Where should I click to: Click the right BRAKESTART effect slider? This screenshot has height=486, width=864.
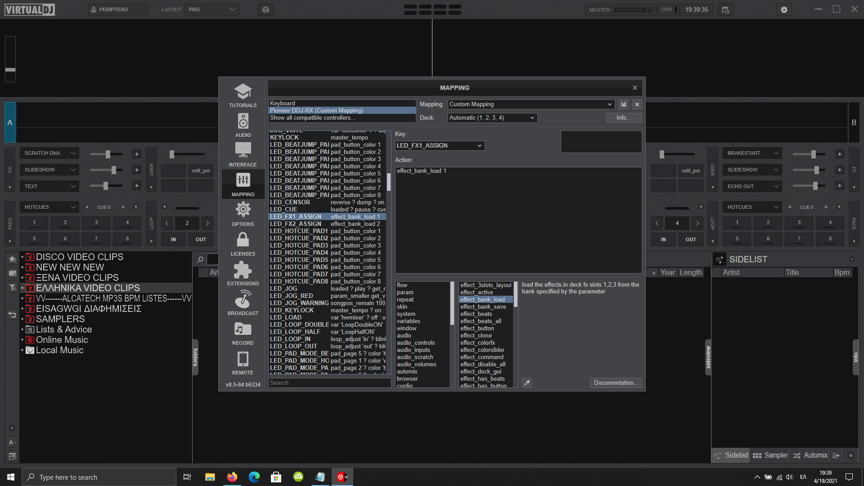coord(809,154)
